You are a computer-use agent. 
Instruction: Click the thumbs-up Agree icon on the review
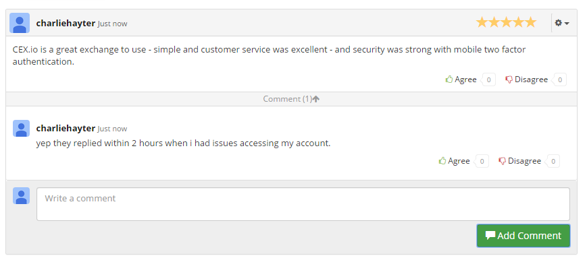tap(449, 79)
